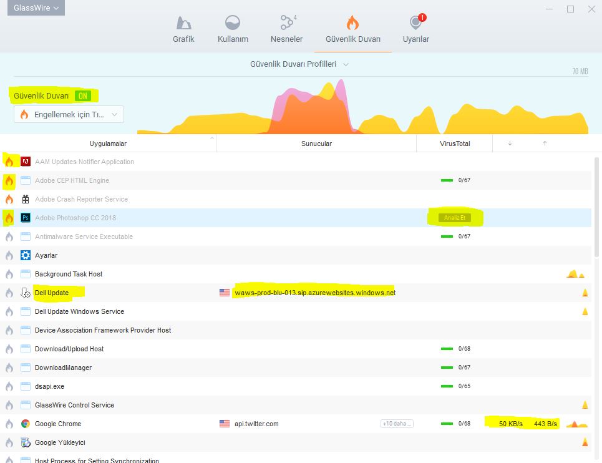Click the dsapi.exe 0/65 VirusTotal result
This screenshot has height=463, width=602.
tap(456, 386)
